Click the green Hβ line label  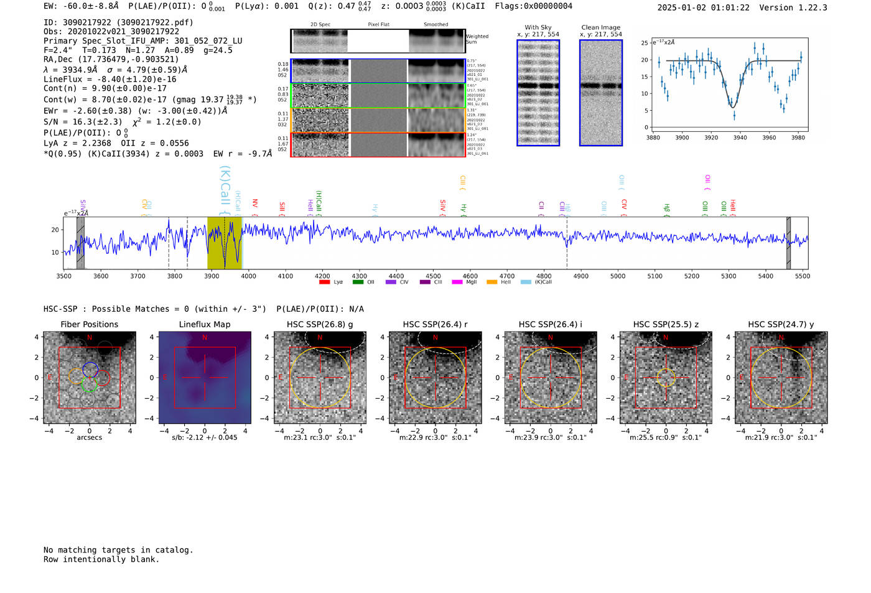click(667, 210)
